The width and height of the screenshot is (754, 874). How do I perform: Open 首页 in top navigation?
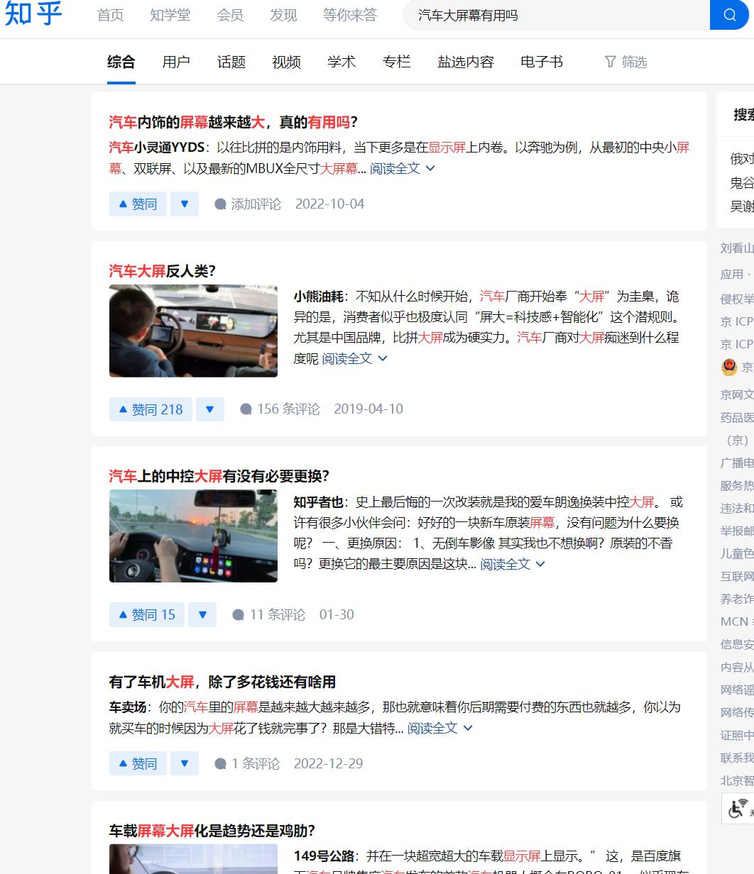111,15
